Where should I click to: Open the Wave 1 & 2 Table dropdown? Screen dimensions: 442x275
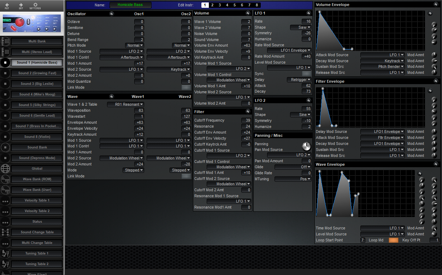point(125,104)
